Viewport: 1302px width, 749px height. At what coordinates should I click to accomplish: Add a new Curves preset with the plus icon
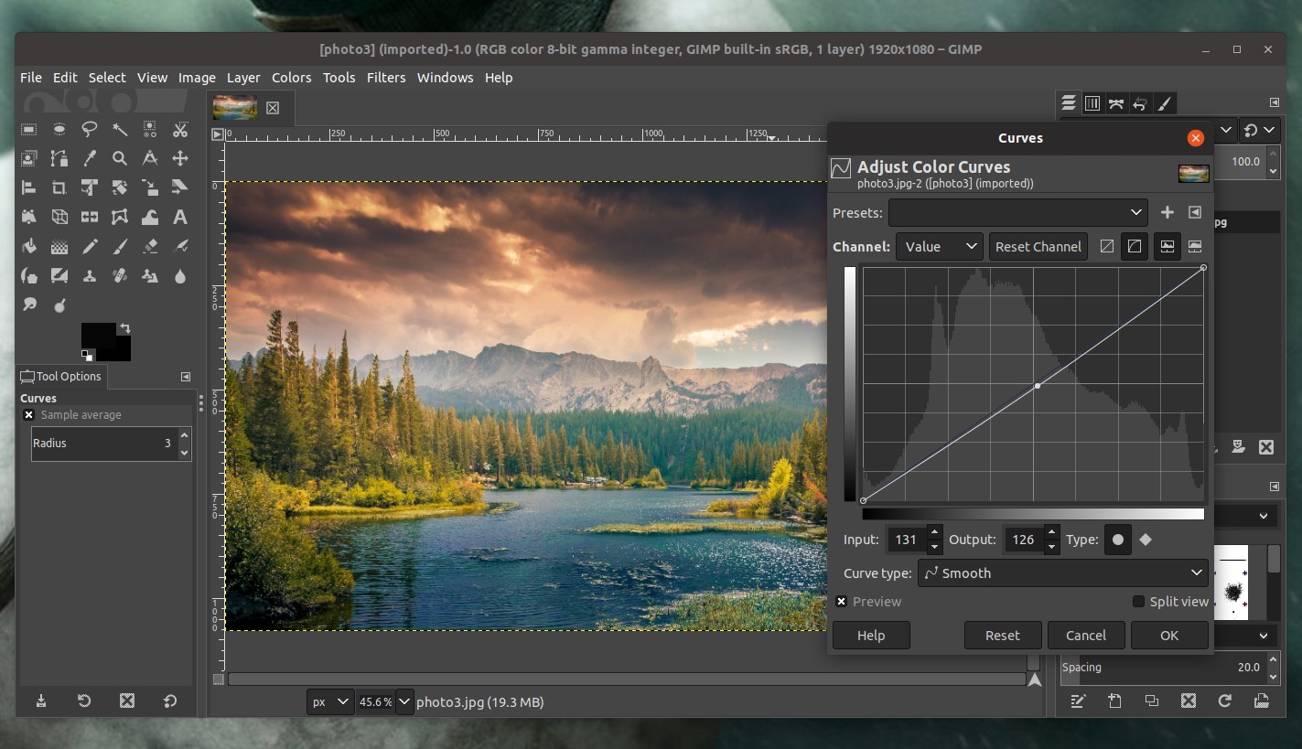pos(1167,212)
